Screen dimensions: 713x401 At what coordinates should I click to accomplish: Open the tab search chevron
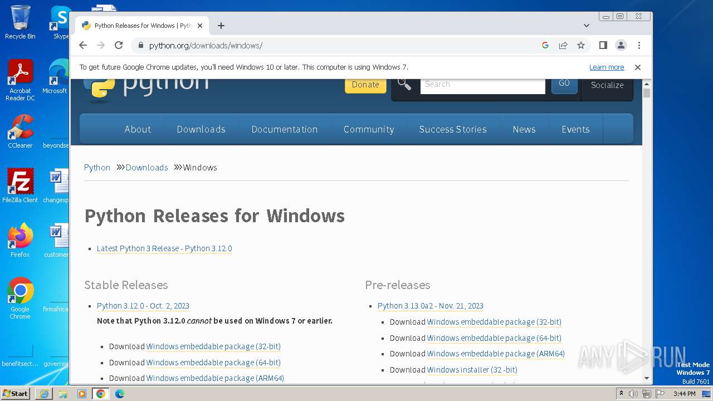point(587,26)
